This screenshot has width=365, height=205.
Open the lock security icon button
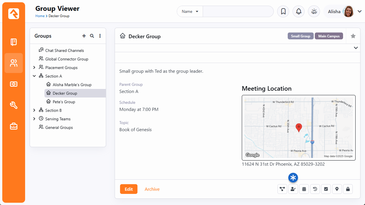click(348, 189)
